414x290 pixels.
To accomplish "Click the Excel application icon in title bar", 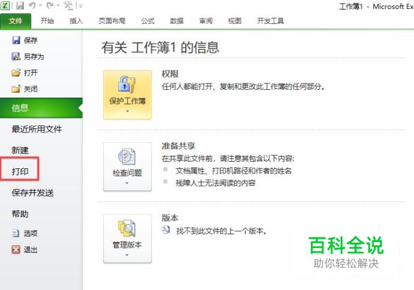I will pyautogui.click(x=5, y=5).
